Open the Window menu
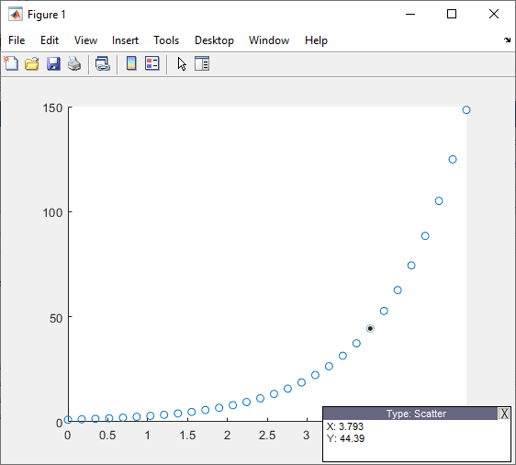 tap(269, 40)
